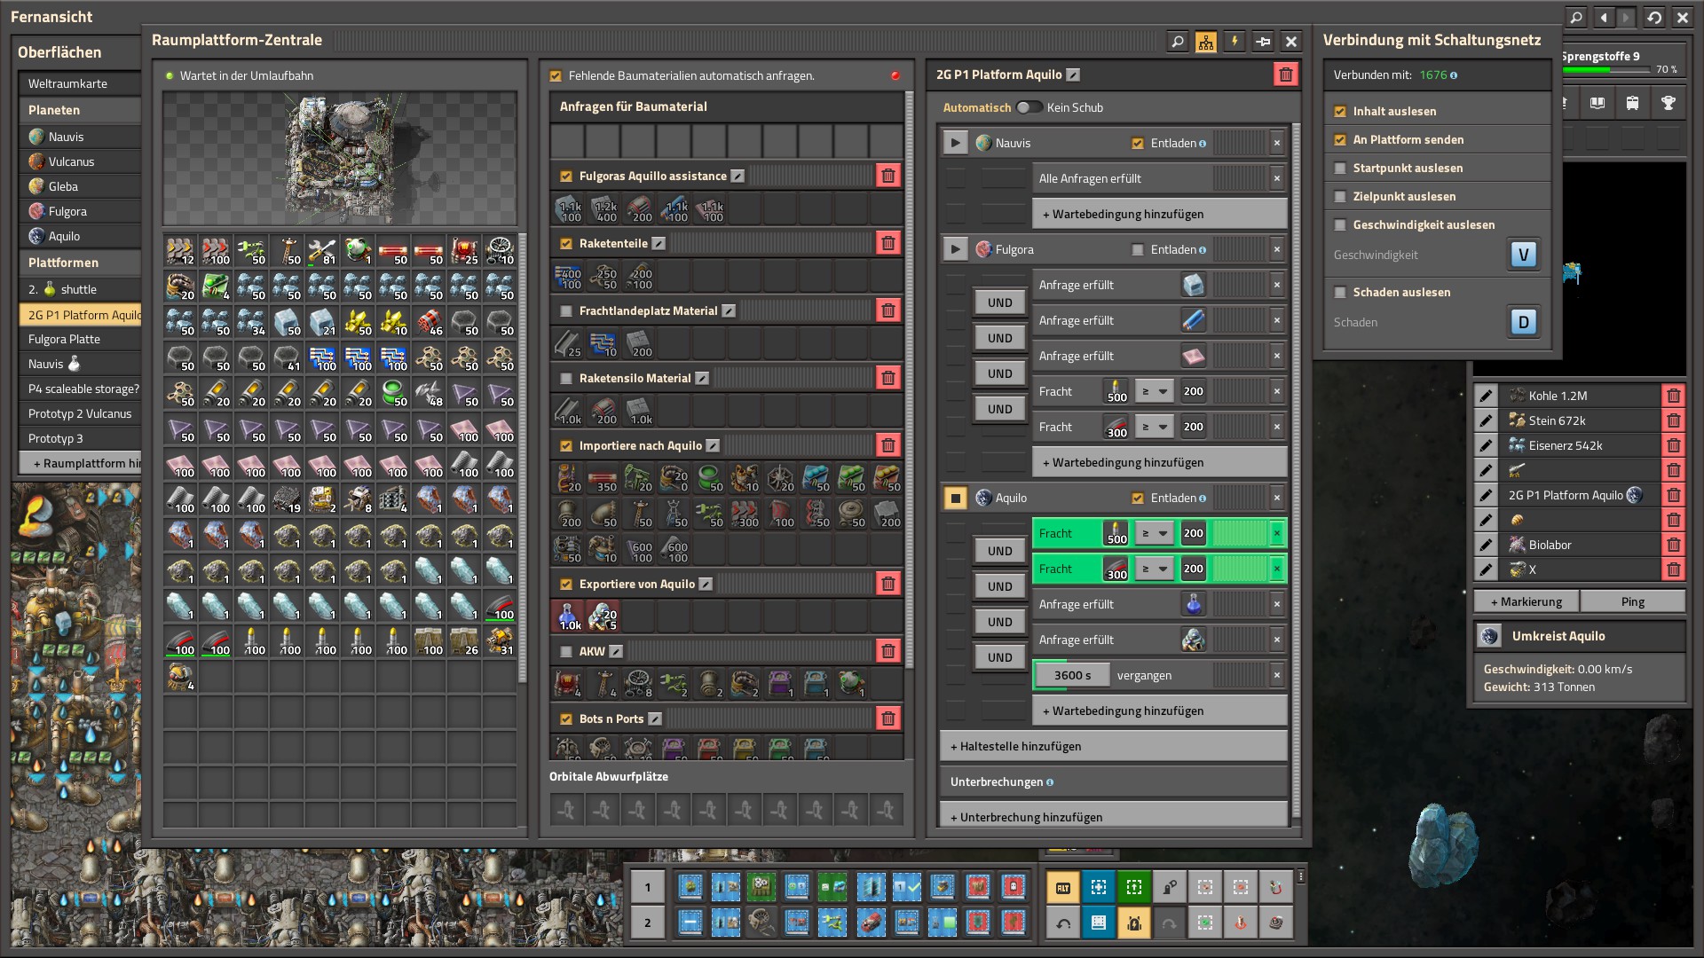Click Haltestelle hinzufügen
1704x958 pixels.
coord(1113,746)
